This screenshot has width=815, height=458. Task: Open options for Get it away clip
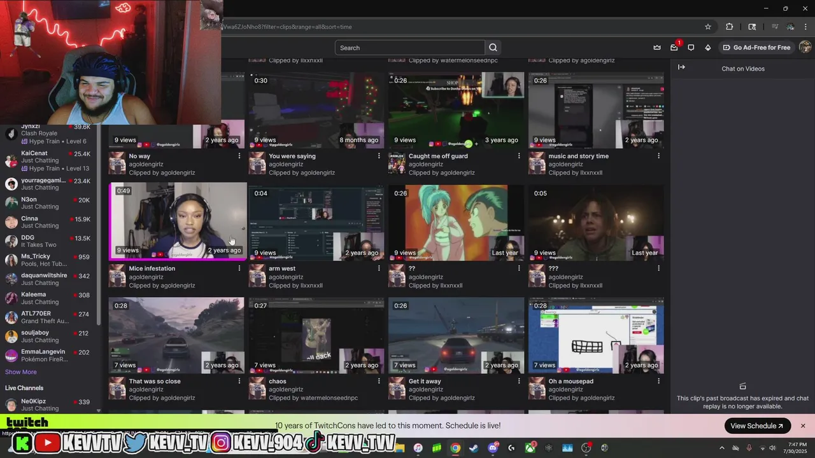[519, 381]
